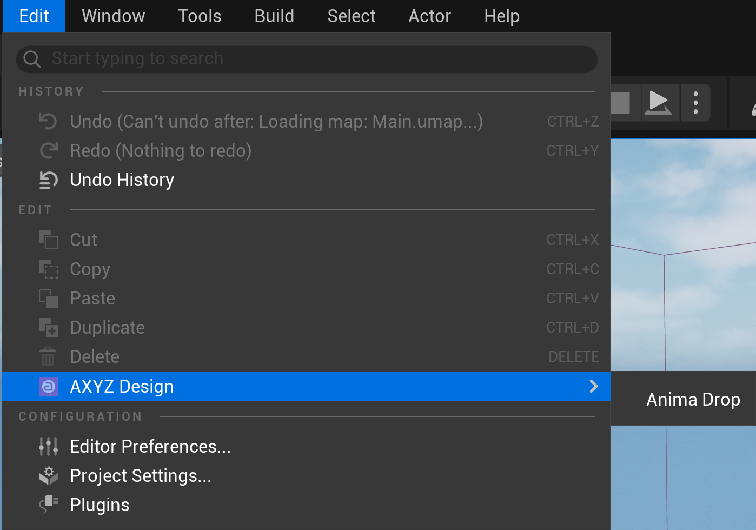The width and height of the screenshot is (756, 530).
Task: Click the menu search field
Action: [307, 59]
